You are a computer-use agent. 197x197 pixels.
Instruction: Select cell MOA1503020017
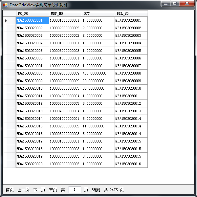pyautogui.click(x=33, y=141)
